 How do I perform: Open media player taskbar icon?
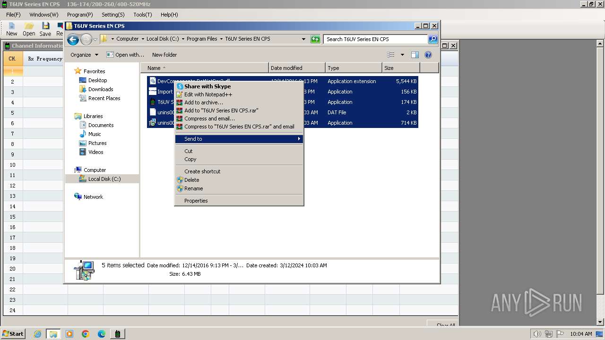69,334
